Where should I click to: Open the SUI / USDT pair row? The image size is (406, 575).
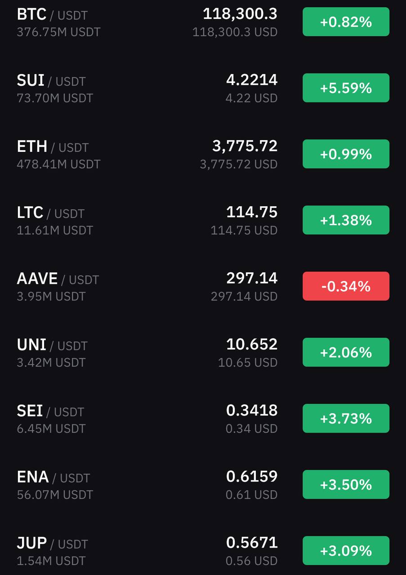point(203,88)
